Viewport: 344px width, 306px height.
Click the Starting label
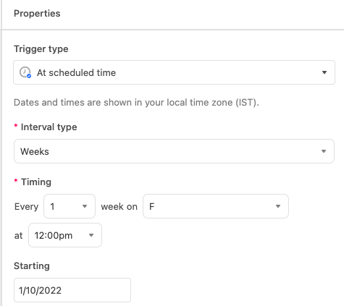tap(32, 265)
